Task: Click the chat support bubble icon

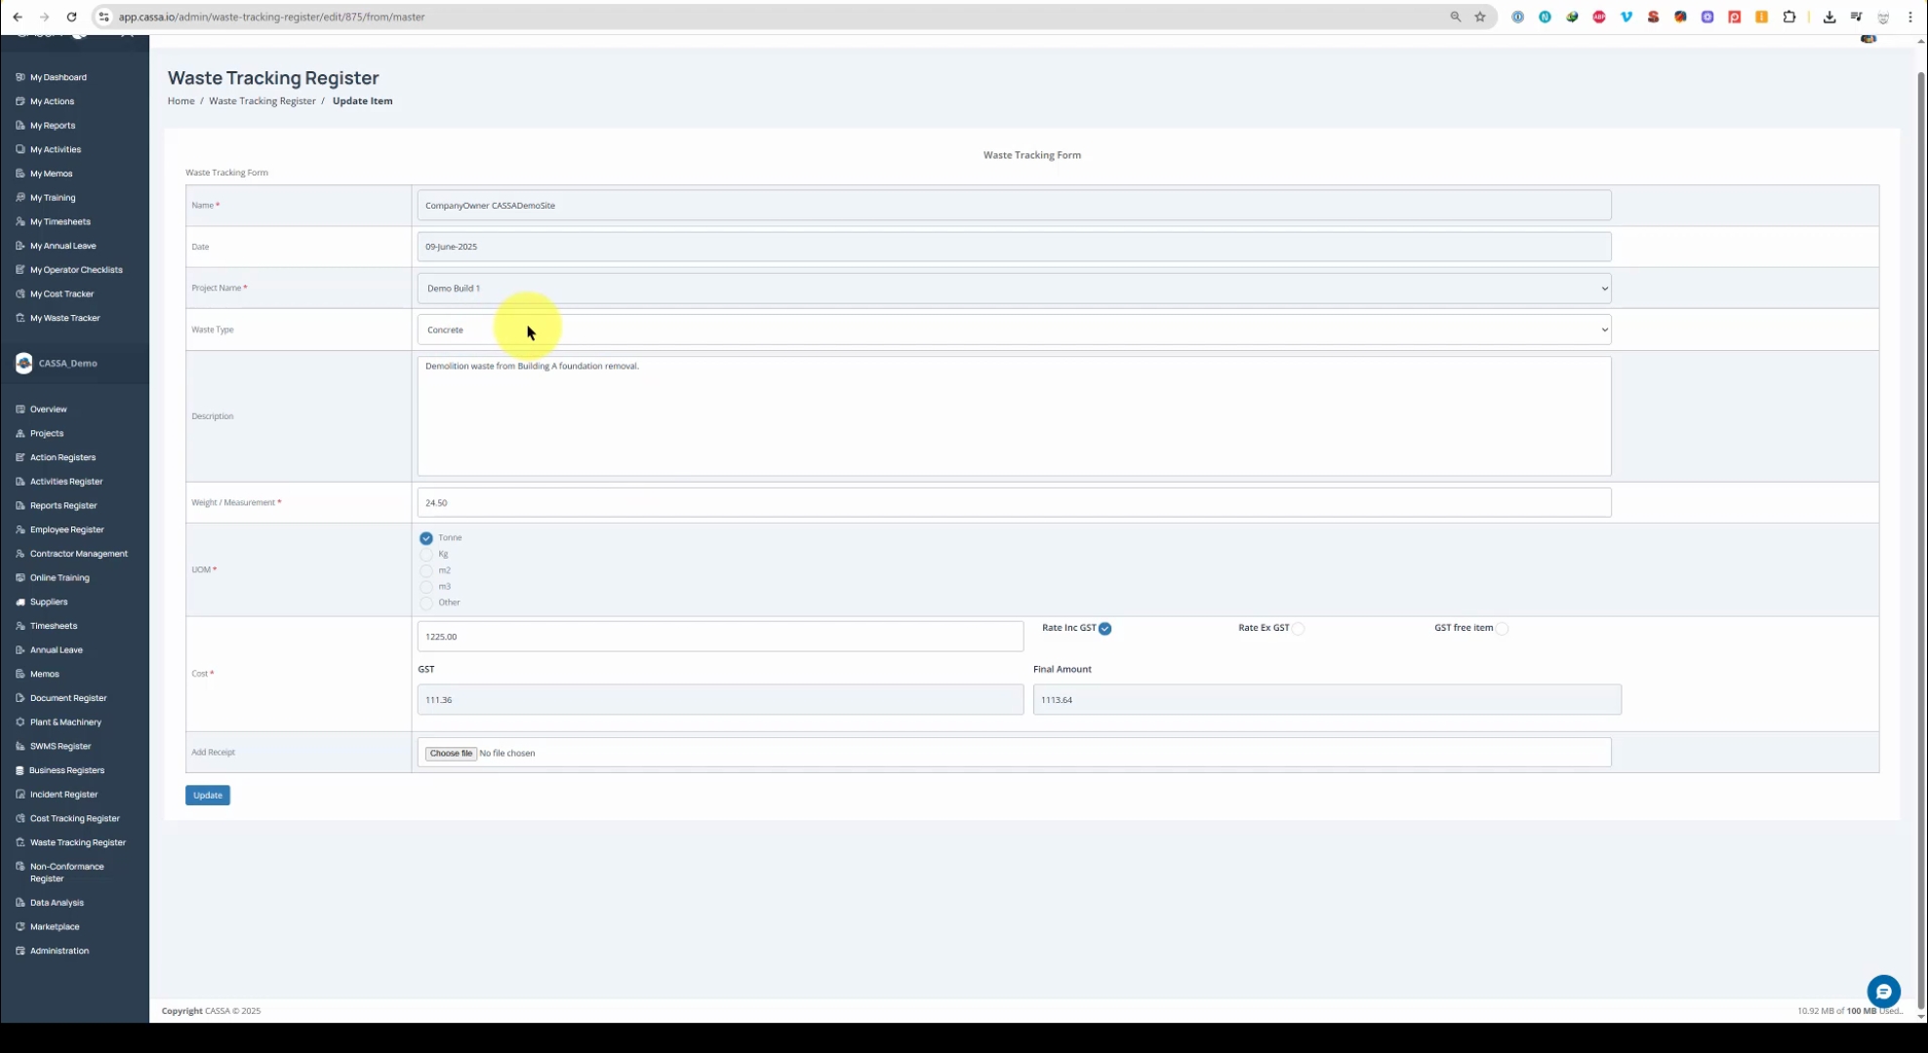Action: click(x=1883, y=992)
